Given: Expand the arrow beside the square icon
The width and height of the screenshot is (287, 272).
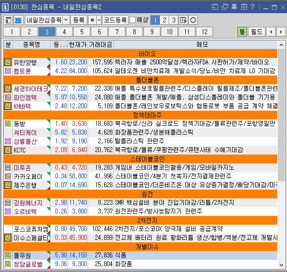Looking at the screenshot, I should point(99,20).
